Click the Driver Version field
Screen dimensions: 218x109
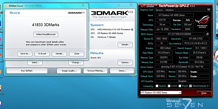pyautogui.click(x=182, y=67)
